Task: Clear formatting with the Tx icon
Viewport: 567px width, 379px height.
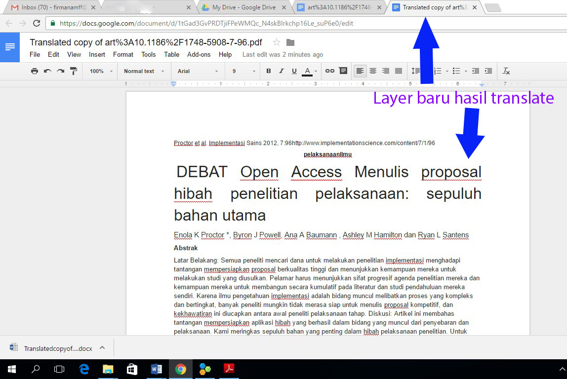Action: pyautogui.click(x=506, y=71)
